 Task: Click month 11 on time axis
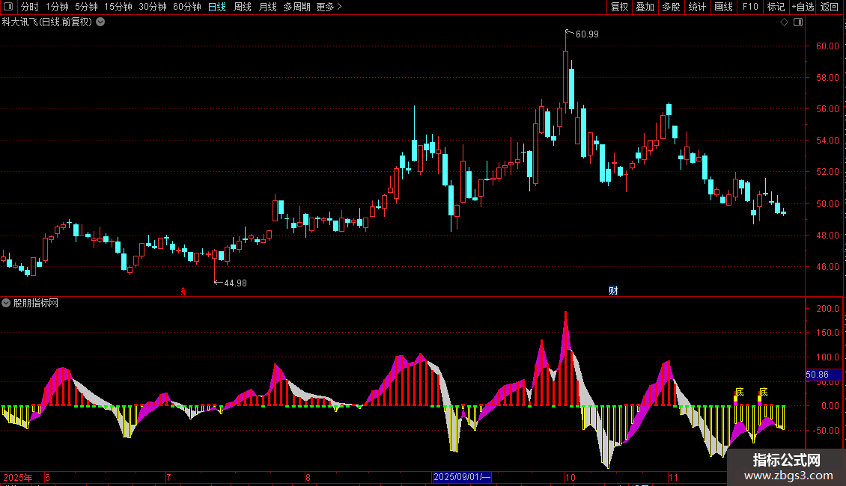click(673, 477)
